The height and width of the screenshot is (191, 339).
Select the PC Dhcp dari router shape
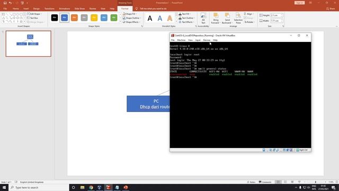tap(148, 104)
